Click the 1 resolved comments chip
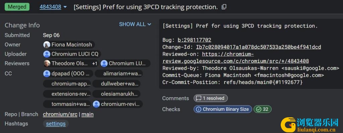The height and width of the screenshot is (133, 343). (x=211, y=98)
